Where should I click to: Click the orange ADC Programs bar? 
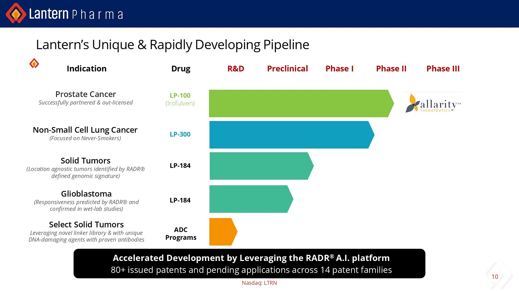[222, 232]
